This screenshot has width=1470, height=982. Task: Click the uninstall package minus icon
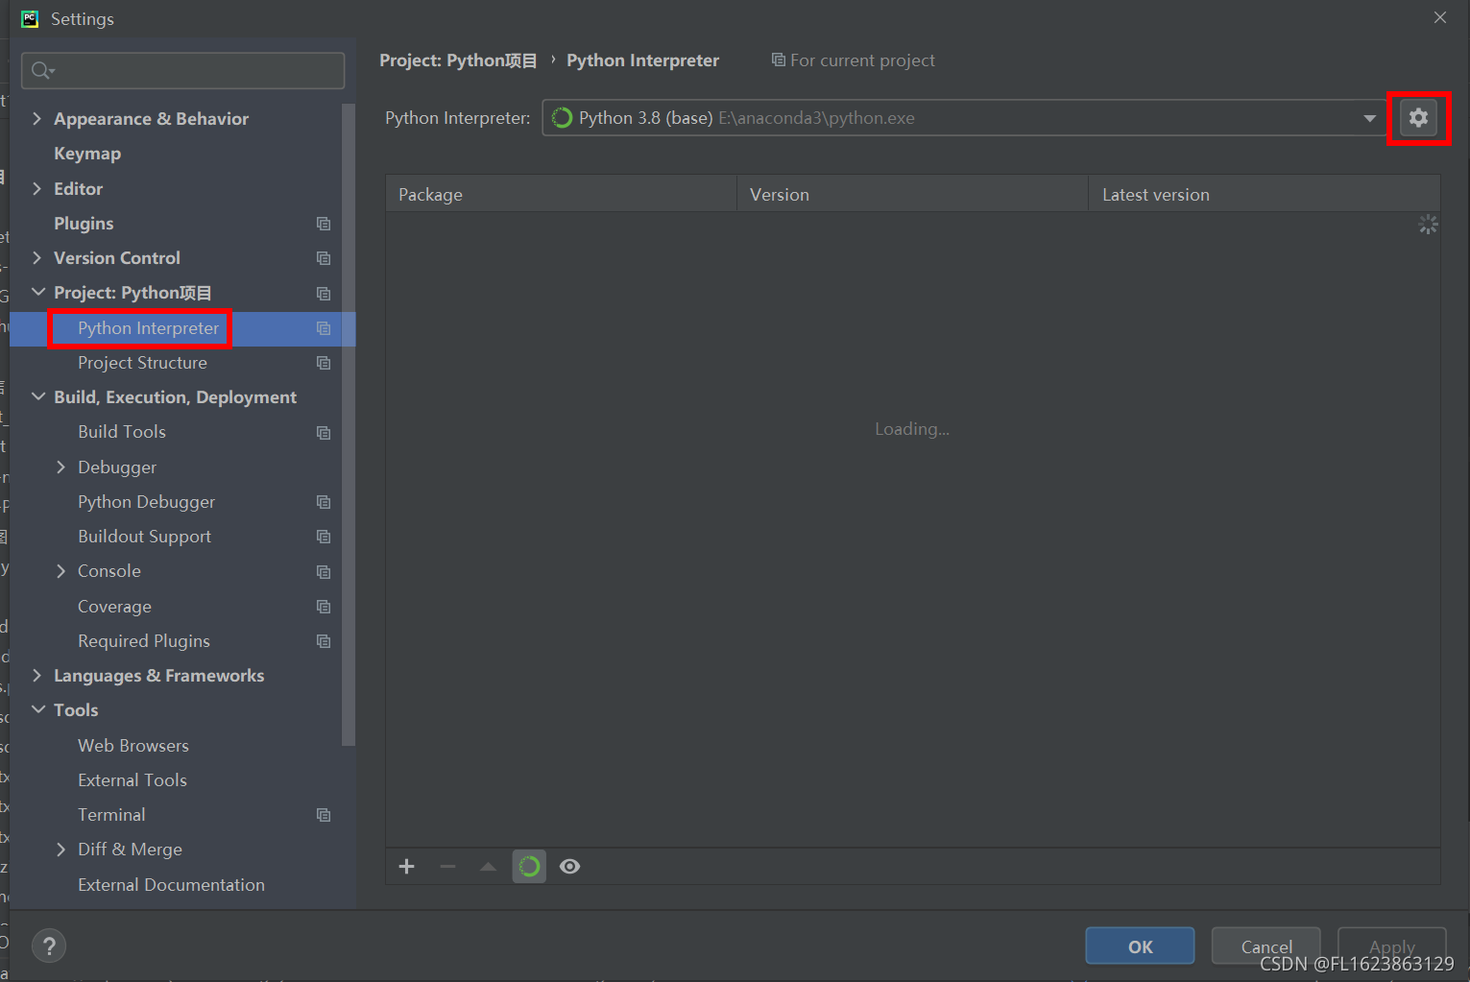[447, 867]
